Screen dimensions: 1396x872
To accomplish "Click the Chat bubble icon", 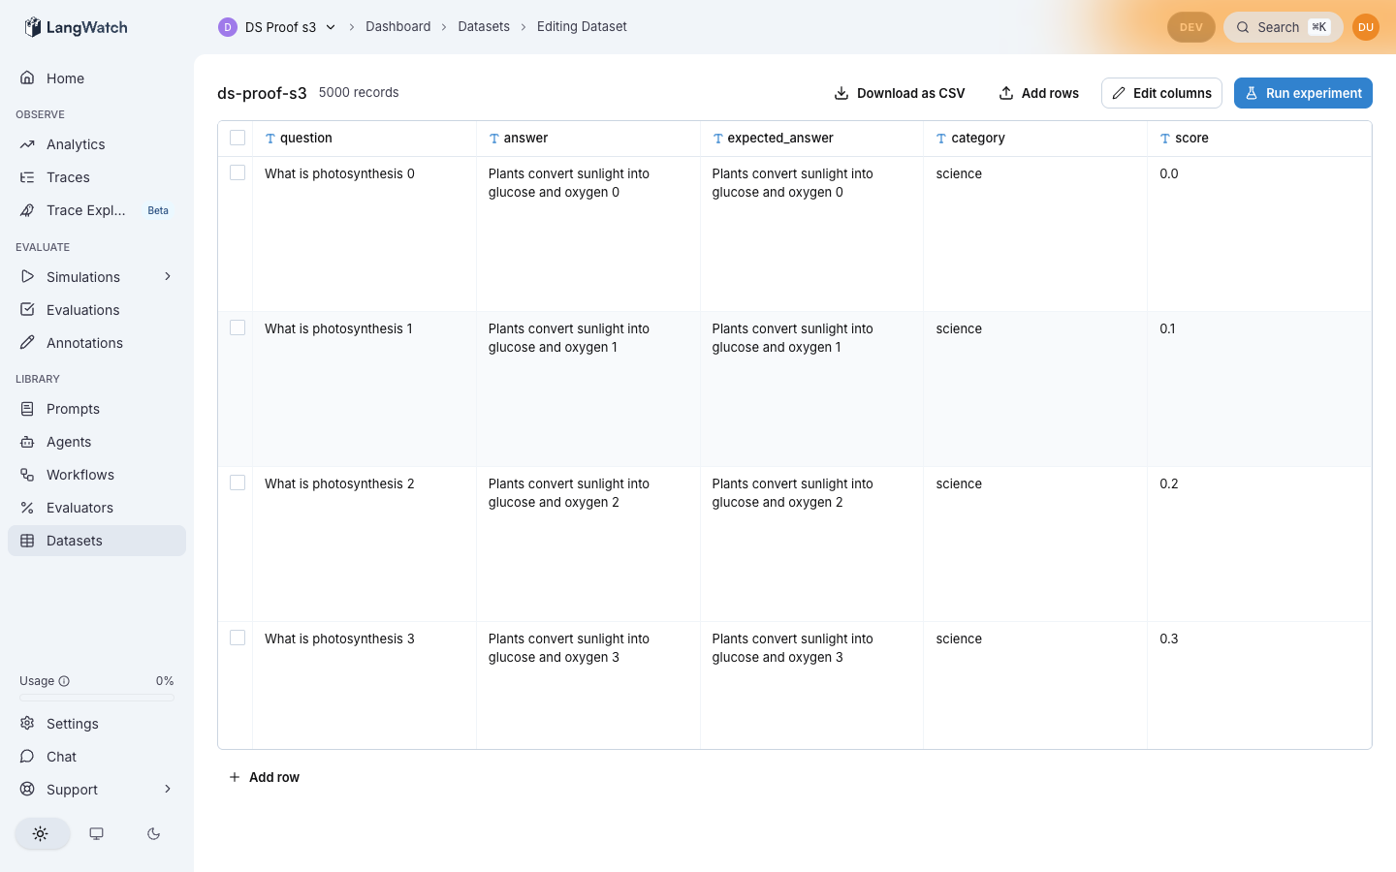I will coord(27,757).
